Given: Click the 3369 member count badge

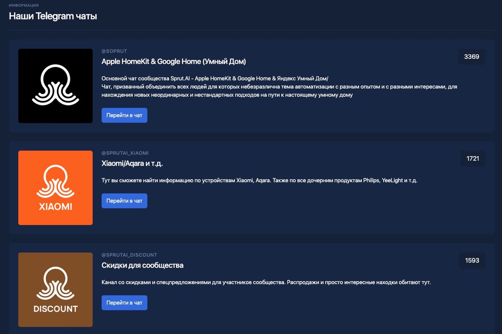Looking at the screenshot, I should 472,56.
